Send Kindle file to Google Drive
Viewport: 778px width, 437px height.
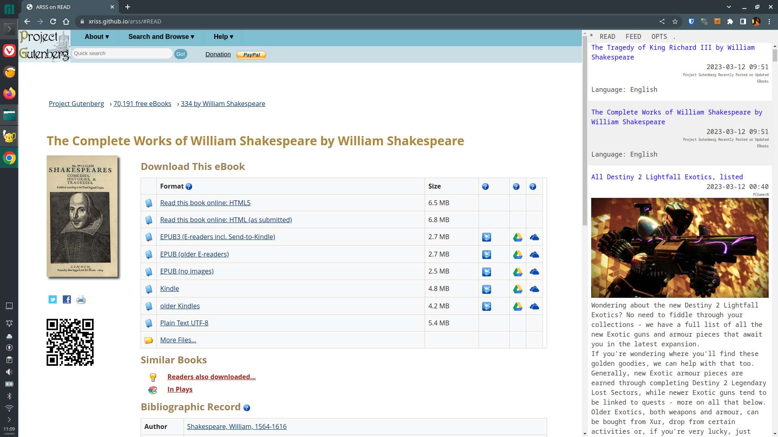click(518, 289)
